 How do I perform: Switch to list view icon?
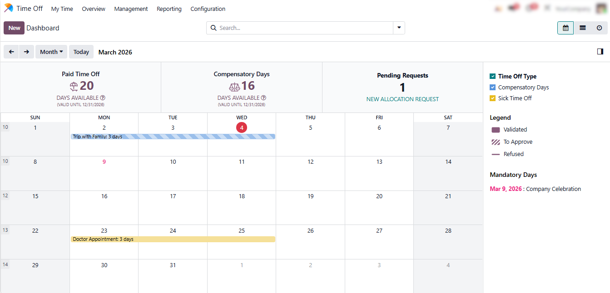(x=582, y=28)
